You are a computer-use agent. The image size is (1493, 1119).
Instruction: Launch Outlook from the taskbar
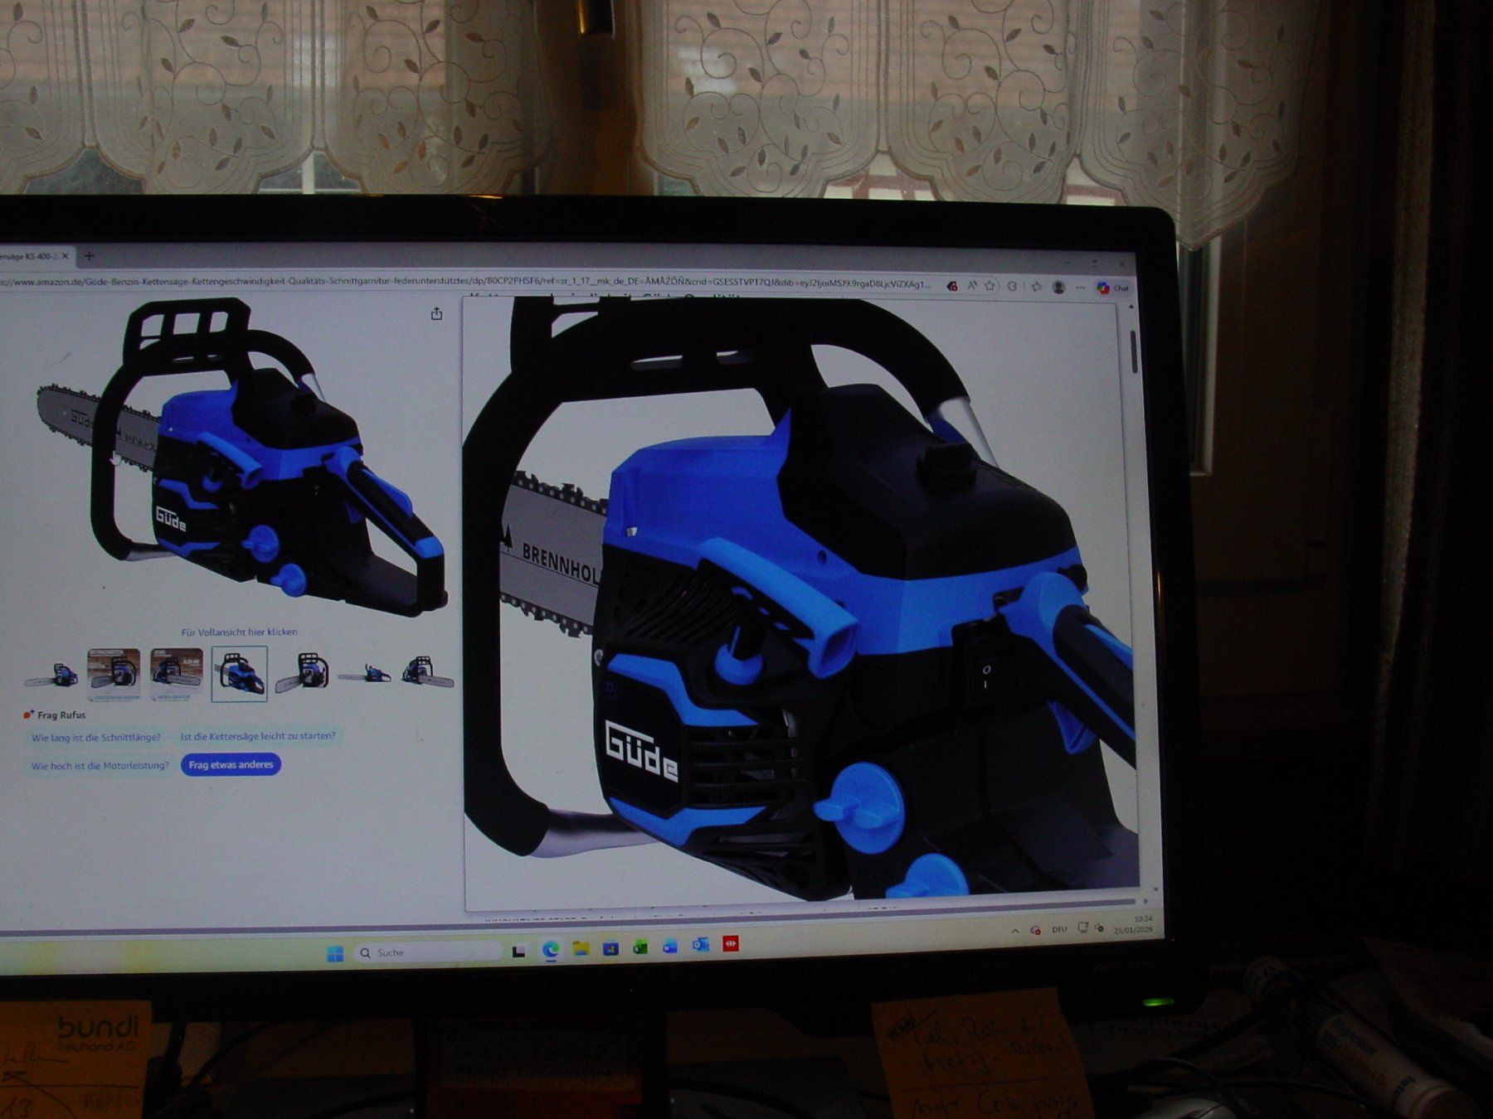[x=701, y=944]
